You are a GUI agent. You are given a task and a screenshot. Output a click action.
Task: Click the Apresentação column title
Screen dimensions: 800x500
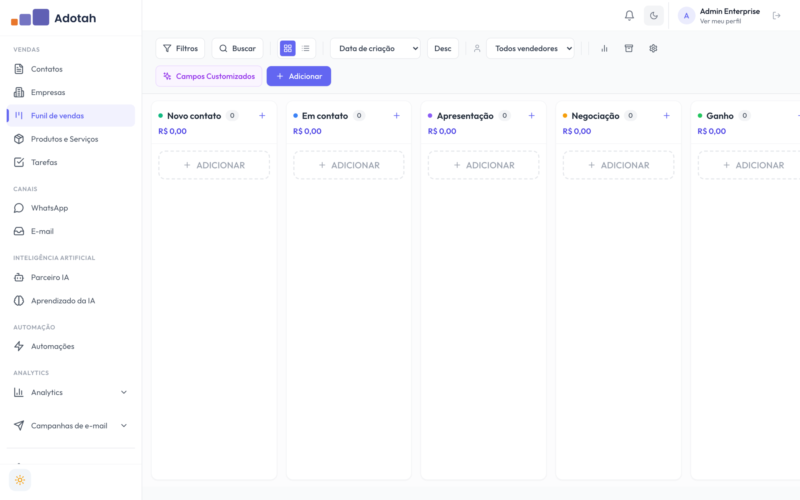[x=465, y=116]
